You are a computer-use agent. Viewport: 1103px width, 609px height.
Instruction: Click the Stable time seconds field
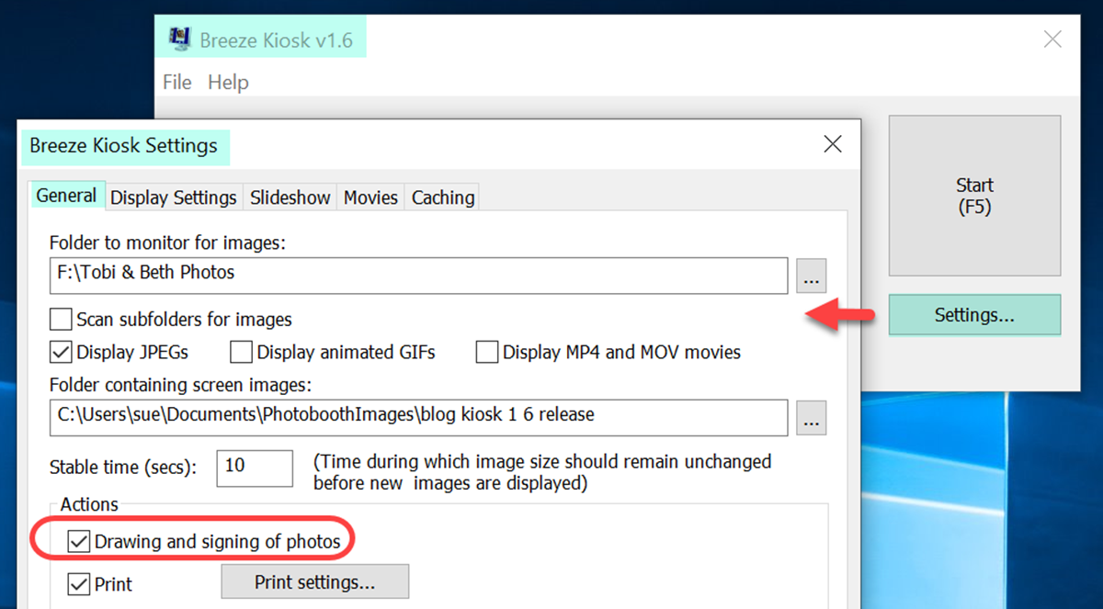pyautogui.click(x=255, y=468)
